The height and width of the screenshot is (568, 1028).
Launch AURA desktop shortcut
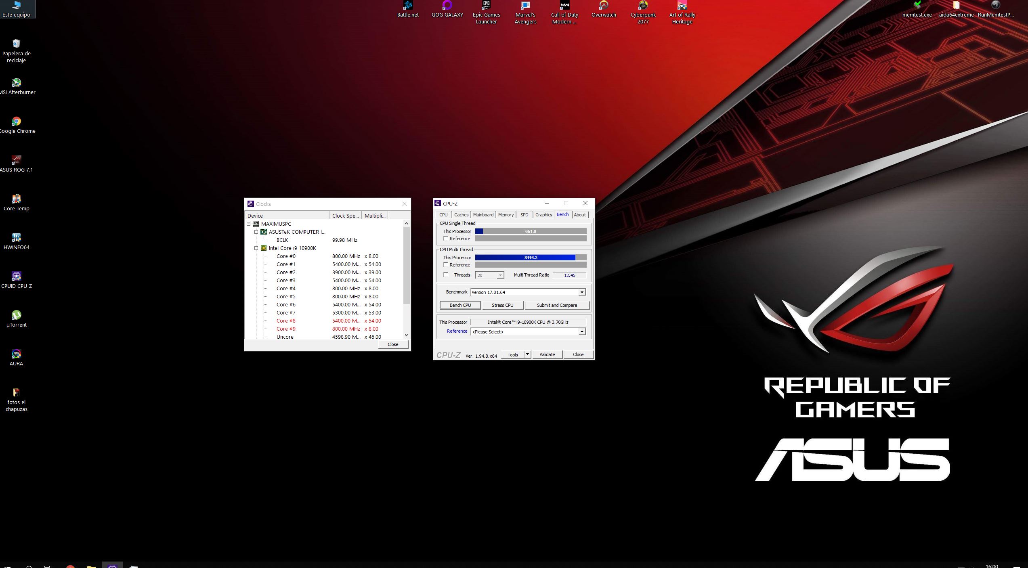(x=16, y=358)
